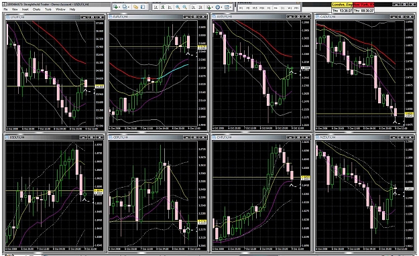Zoom out of the chart
This screenshot has height=256, width=419.
pos(184,7)
